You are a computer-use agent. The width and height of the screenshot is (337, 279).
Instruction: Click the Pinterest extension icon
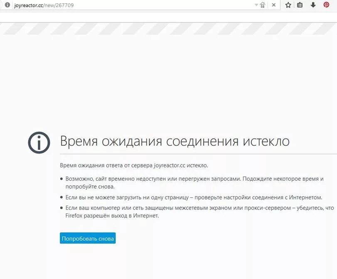point(326,5)
